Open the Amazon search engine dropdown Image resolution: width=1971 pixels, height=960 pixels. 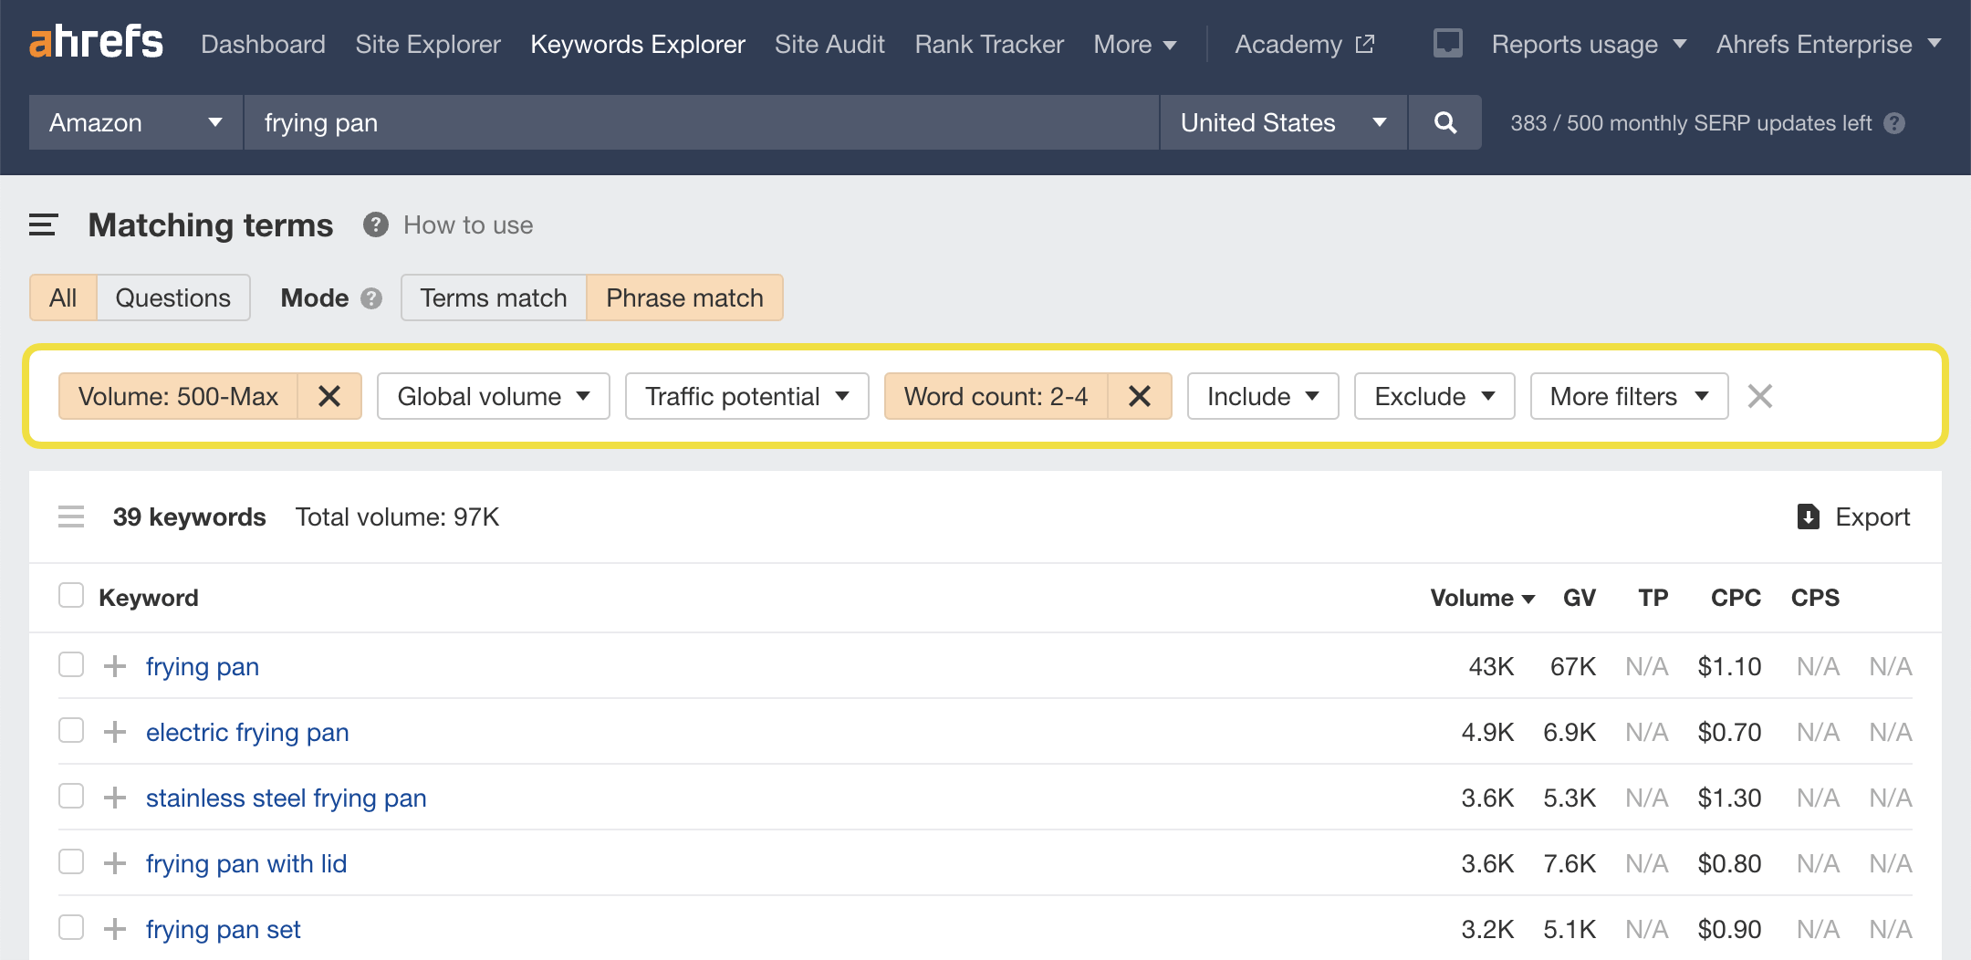(135, 122)
